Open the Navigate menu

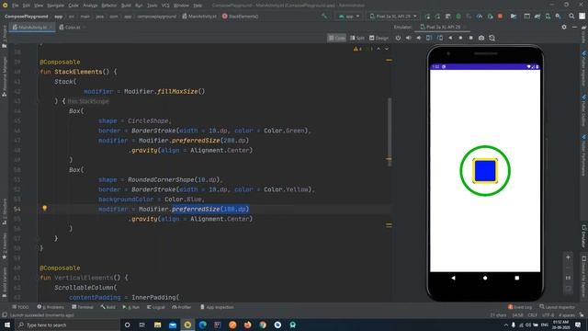point(55,6)
